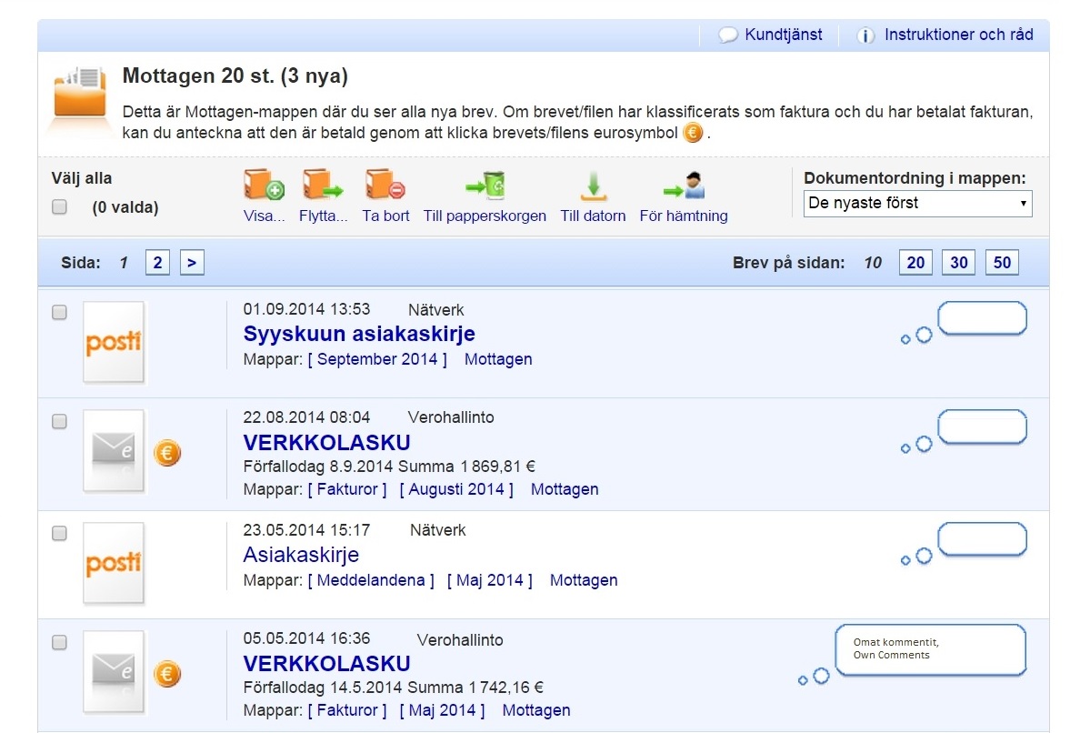Mark 22.08.2014 VERKKOLASKU paid via euro icon
This screenshot has width=1090, height=733.
pyautogui.click(x=167, y=453)
